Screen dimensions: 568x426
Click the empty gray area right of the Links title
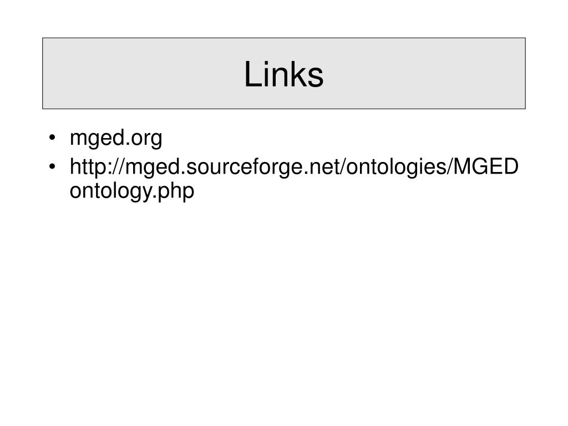pos(424,74)
